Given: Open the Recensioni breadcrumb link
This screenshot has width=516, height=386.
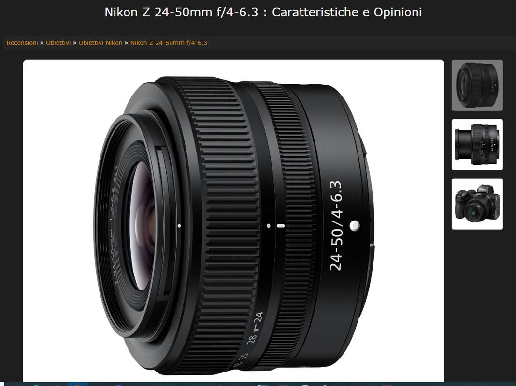Looking at the screenshot, I should coord(22,43).
